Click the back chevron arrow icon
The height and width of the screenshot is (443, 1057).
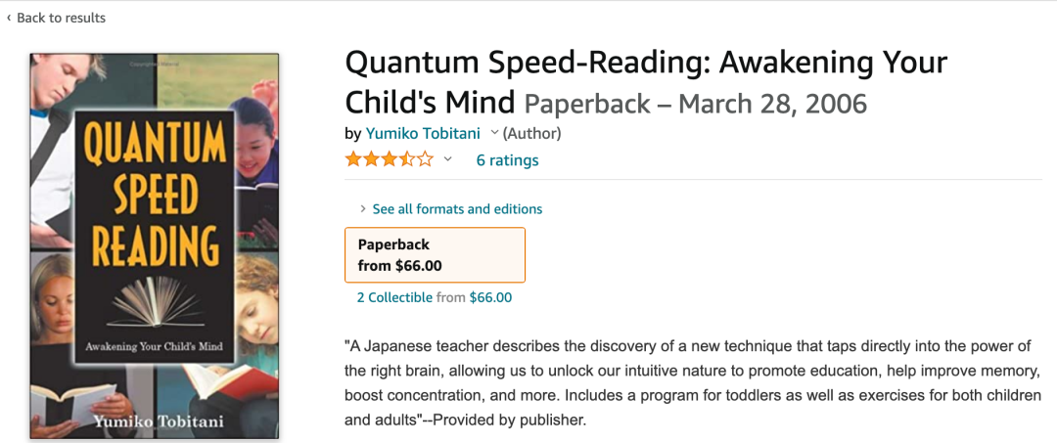click(9, 18)
